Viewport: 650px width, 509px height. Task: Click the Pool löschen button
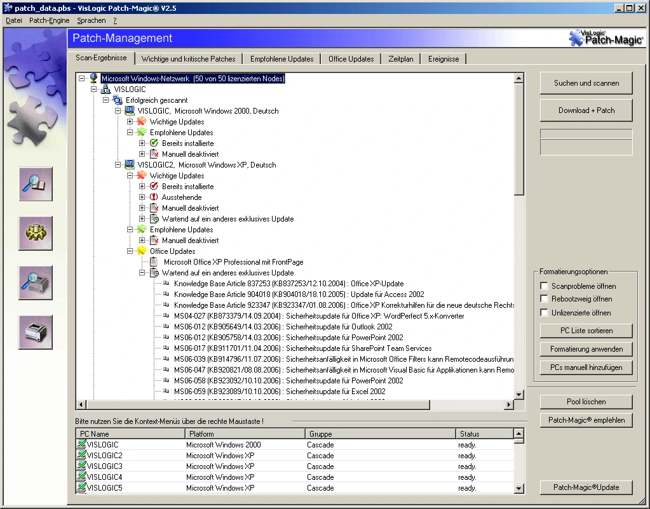tap(586, 401)
